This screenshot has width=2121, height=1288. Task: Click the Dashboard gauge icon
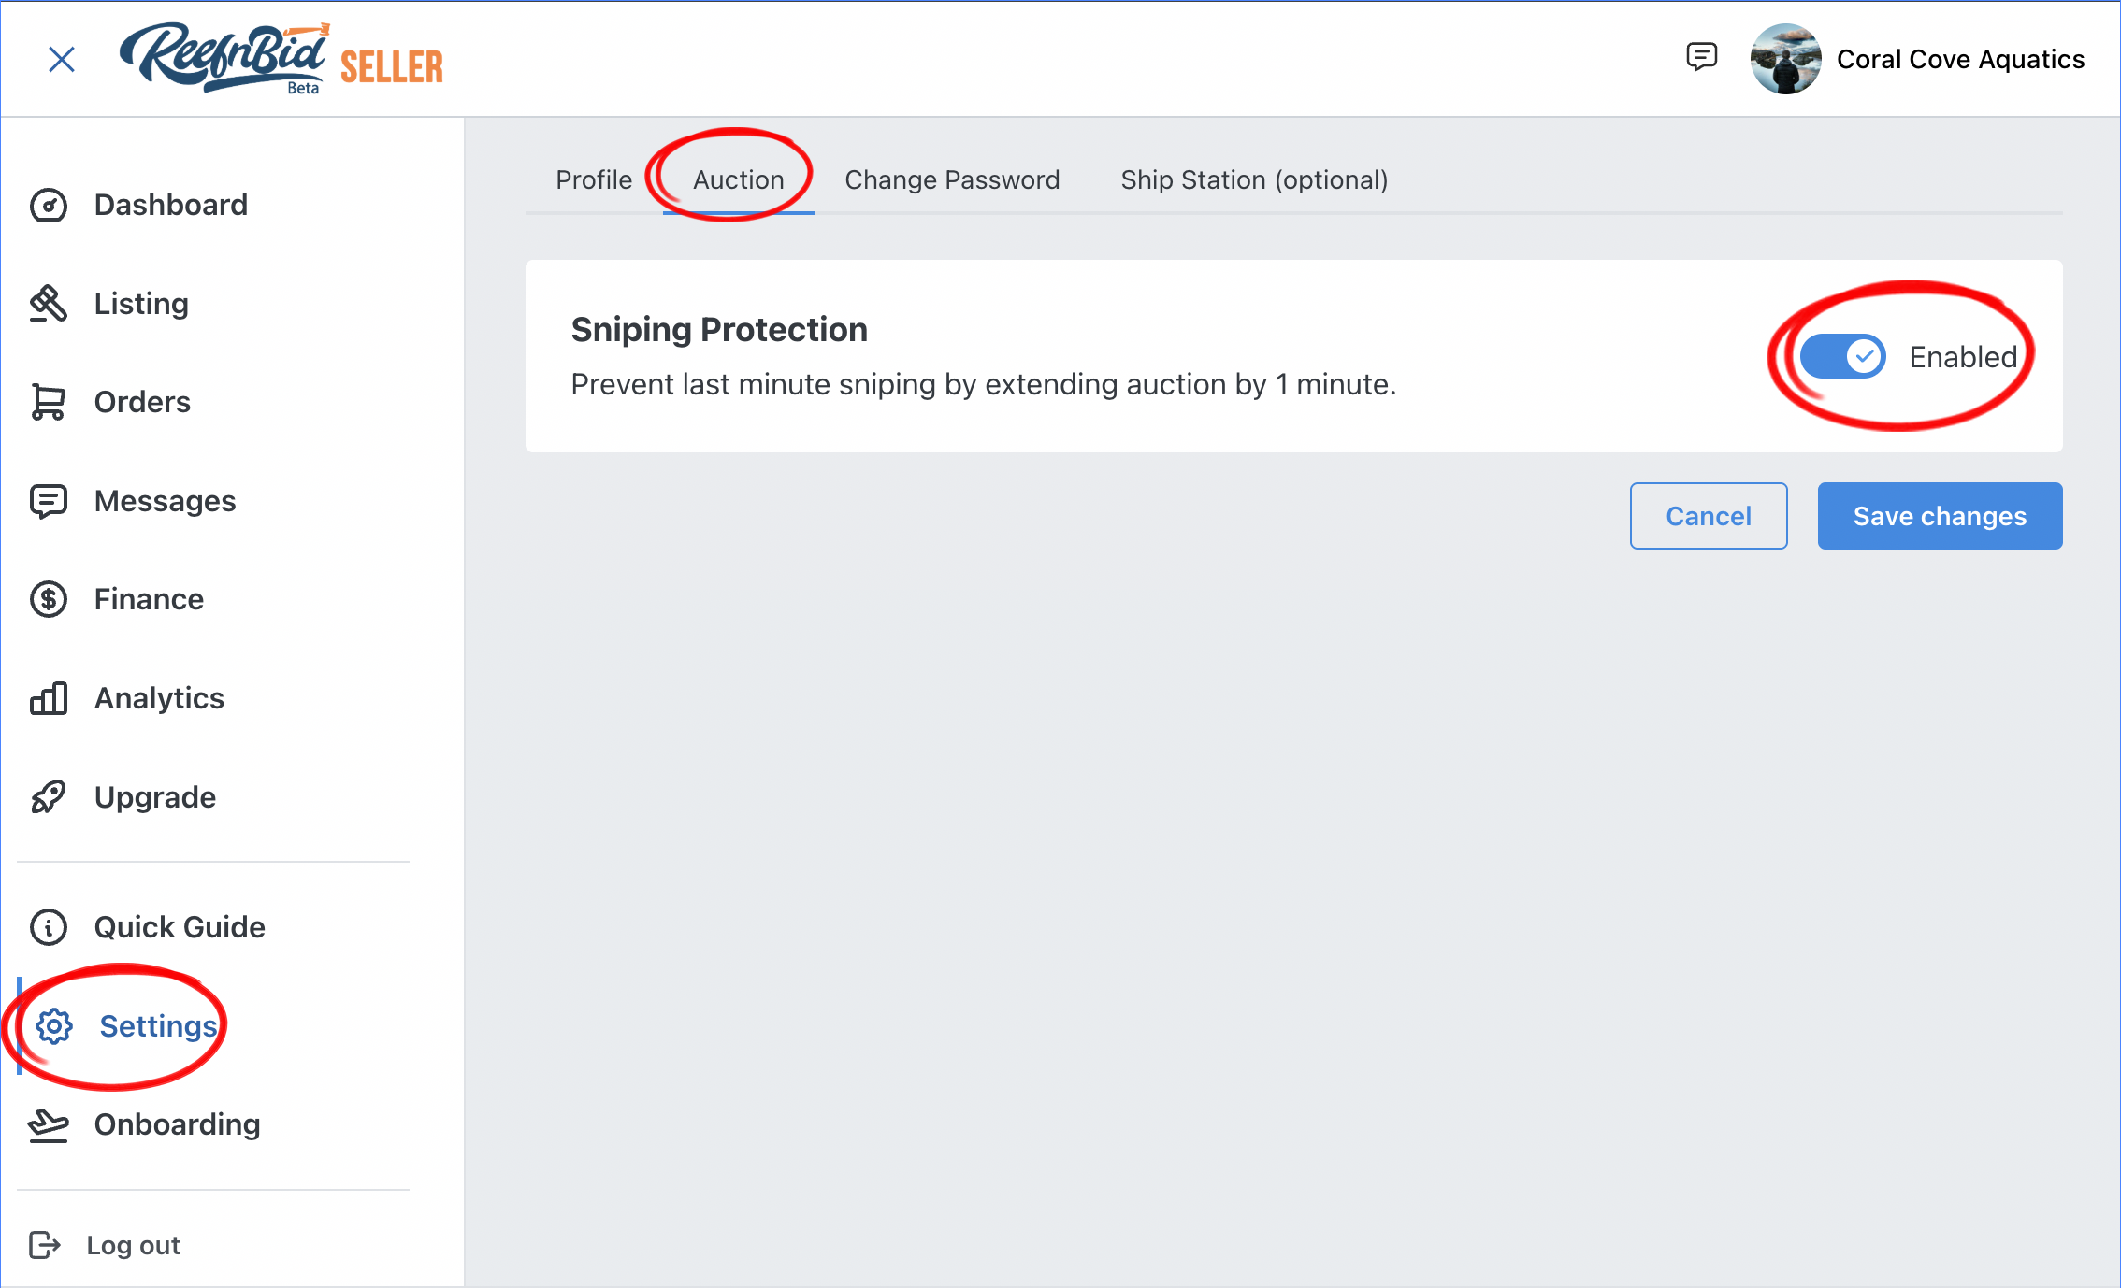coord(49,205)
